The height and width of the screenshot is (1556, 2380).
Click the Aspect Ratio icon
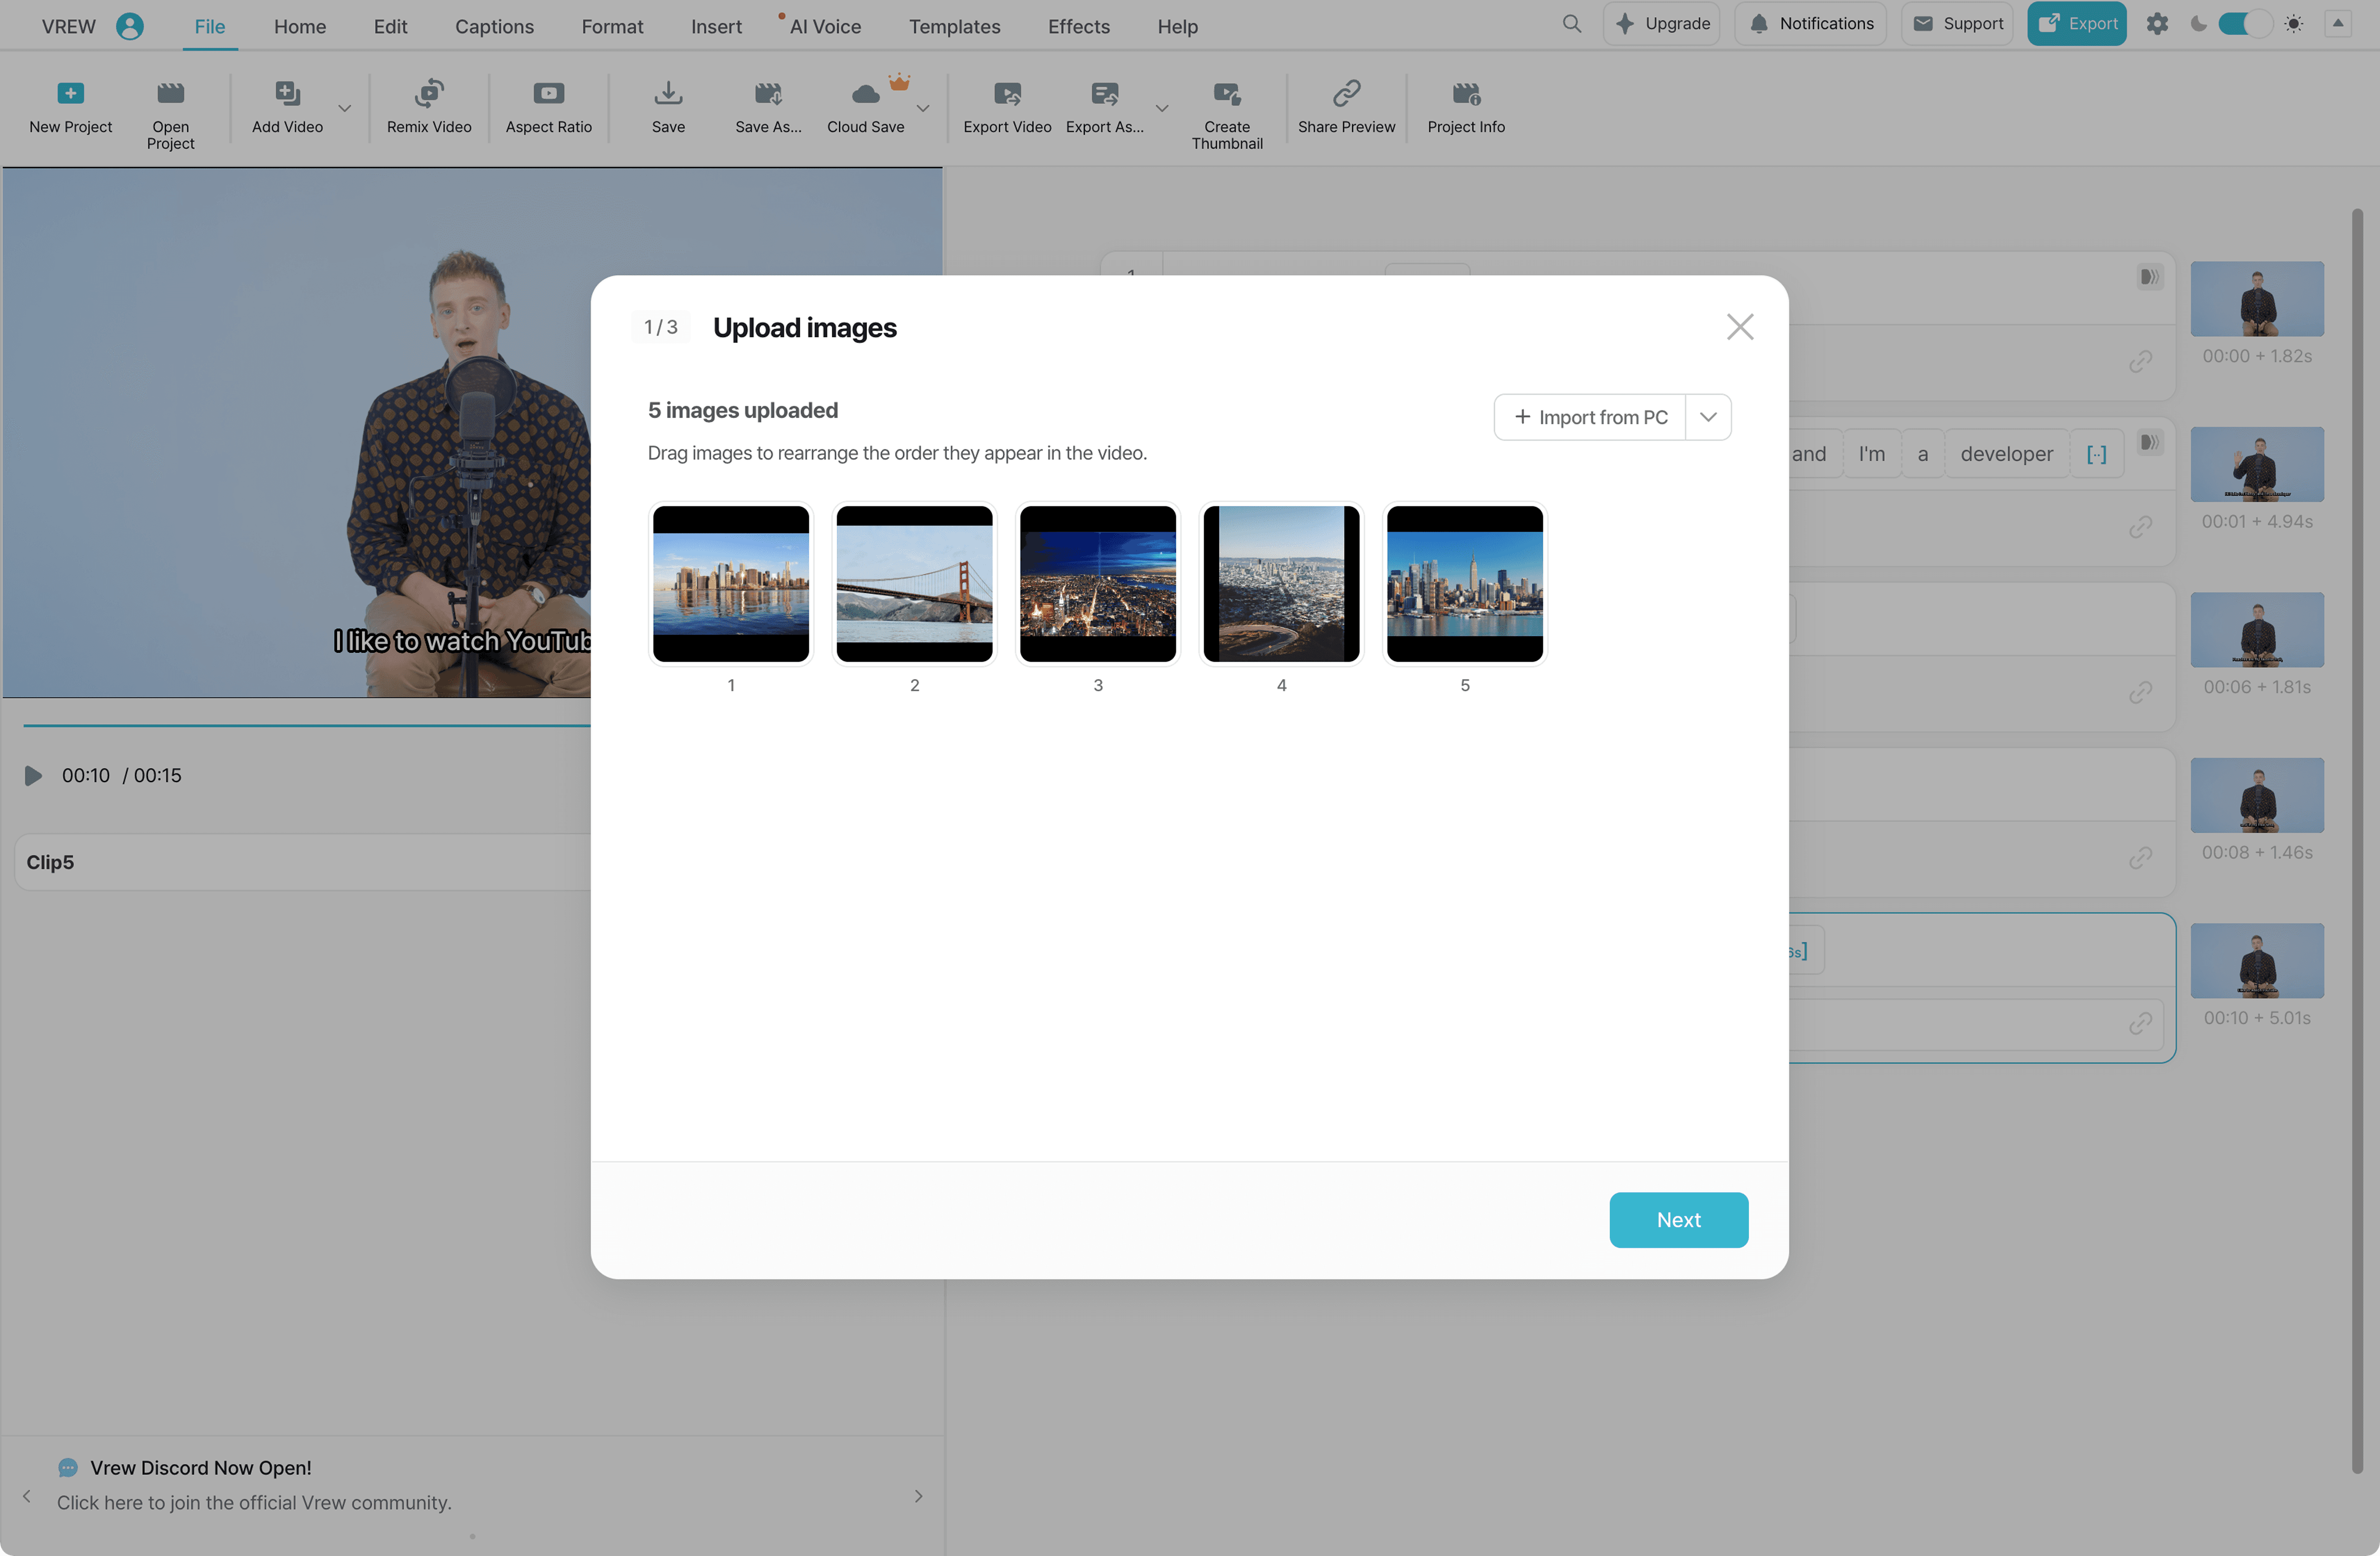[x=548, y=94]
